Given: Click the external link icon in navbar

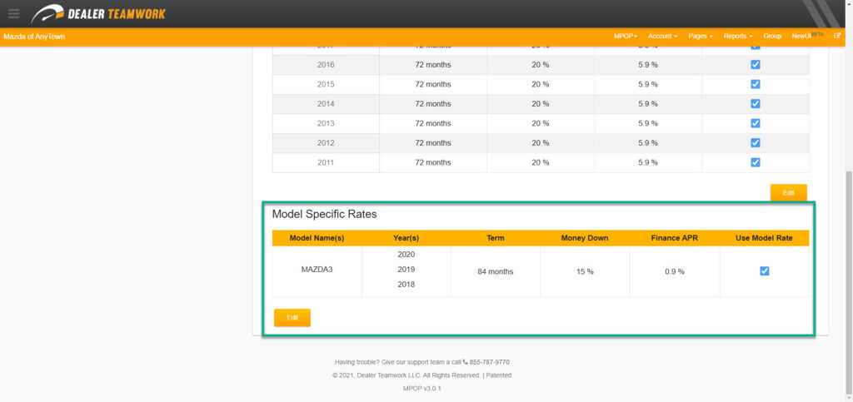Looking at the screenshot, I should (837, 37).
